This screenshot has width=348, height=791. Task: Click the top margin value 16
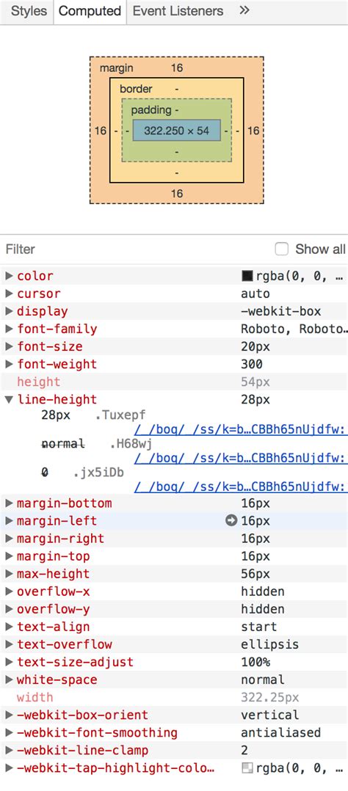point(177,68)
